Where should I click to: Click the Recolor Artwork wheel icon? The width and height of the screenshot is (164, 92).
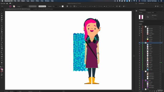pyautogui.click(x=67, y=6)
